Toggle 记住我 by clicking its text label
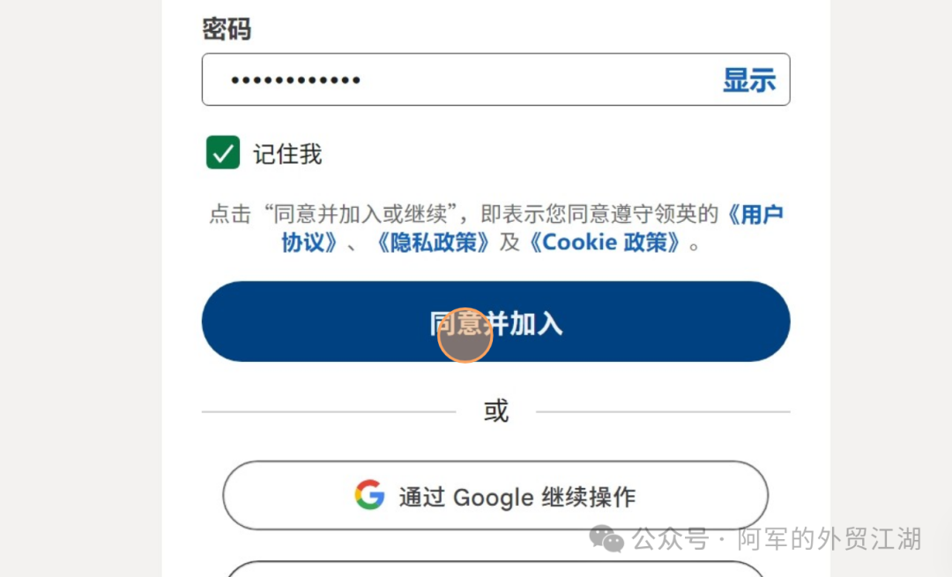The height and width of the screenshot is (577, 952). 287,154
